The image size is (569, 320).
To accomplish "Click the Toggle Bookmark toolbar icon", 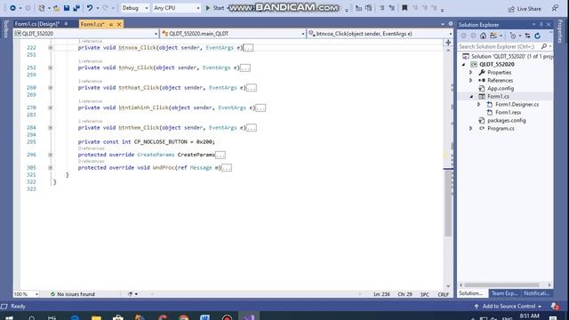I will pyautogui.click(x=405, y=8).
